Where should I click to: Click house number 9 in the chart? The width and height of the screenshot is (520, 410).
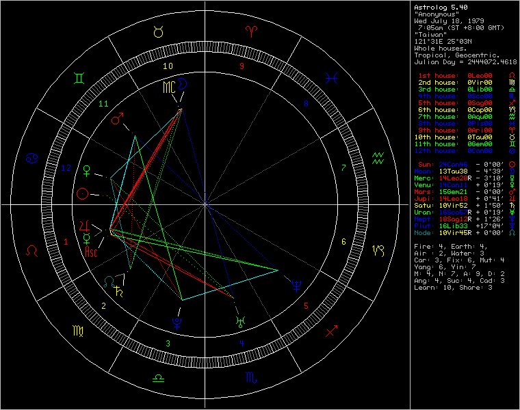(x=242, y=66)
